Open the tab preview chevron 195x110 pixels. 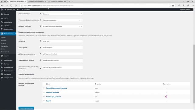pos(73,2)
